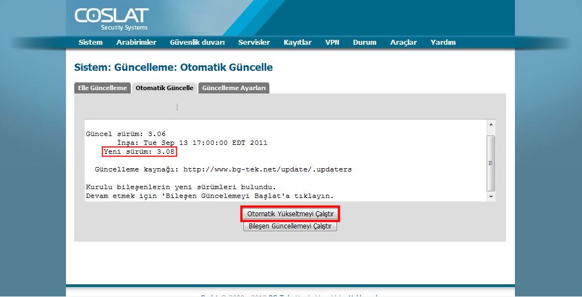Click the 'Güncel sürüm: 3.06' line

[x=126, y=134]
